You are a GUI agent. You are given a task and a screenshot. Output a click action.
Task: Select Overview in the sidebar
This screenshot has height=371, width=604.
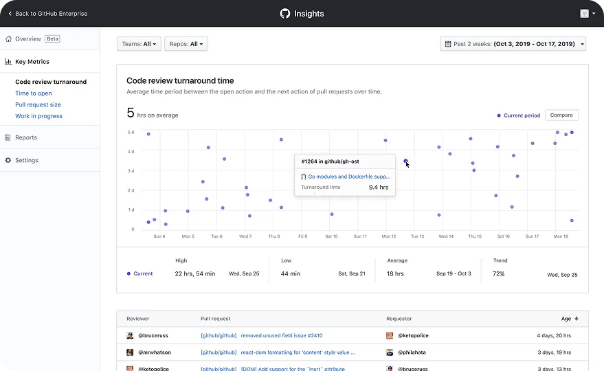point(28,39)
